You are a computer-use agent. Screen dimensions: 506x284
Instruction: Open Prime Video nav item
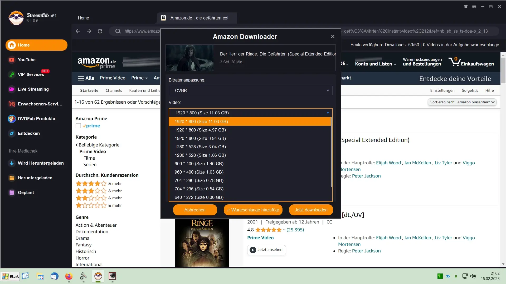[113, 78]
